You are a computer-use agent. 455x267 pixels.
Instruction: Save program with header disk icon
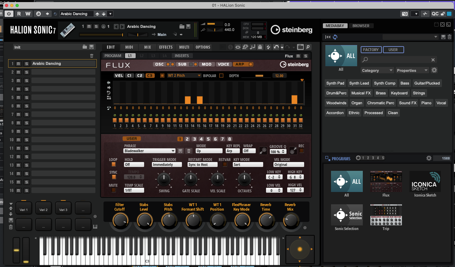coord(188,26)
